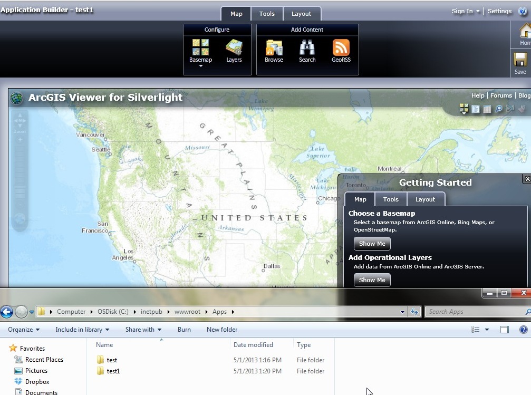This screenshot has height=395, width=531.
Task: Save the application with floppy icon
Action: point(520,63)
